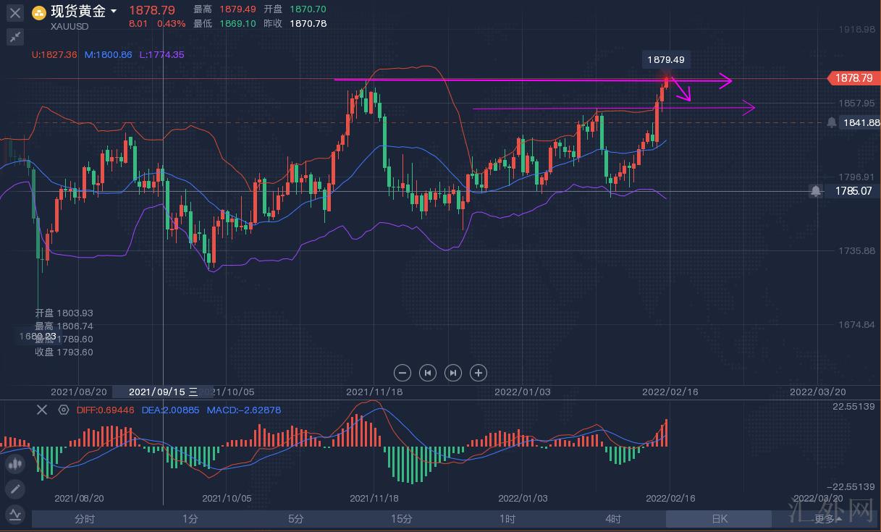
Task: Switch to the 分时 timeframe tab
Action: pyautogui.click(x=85, y=519)
